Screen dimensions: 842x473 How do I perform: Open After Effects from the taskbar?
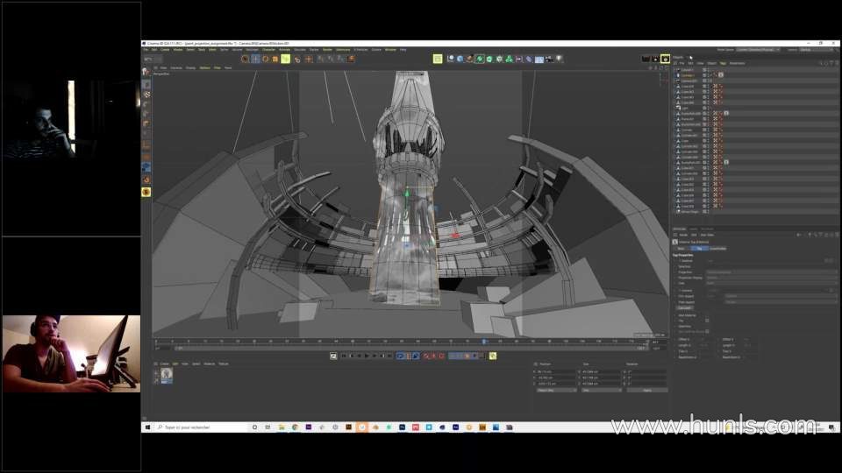click(455, 427)
